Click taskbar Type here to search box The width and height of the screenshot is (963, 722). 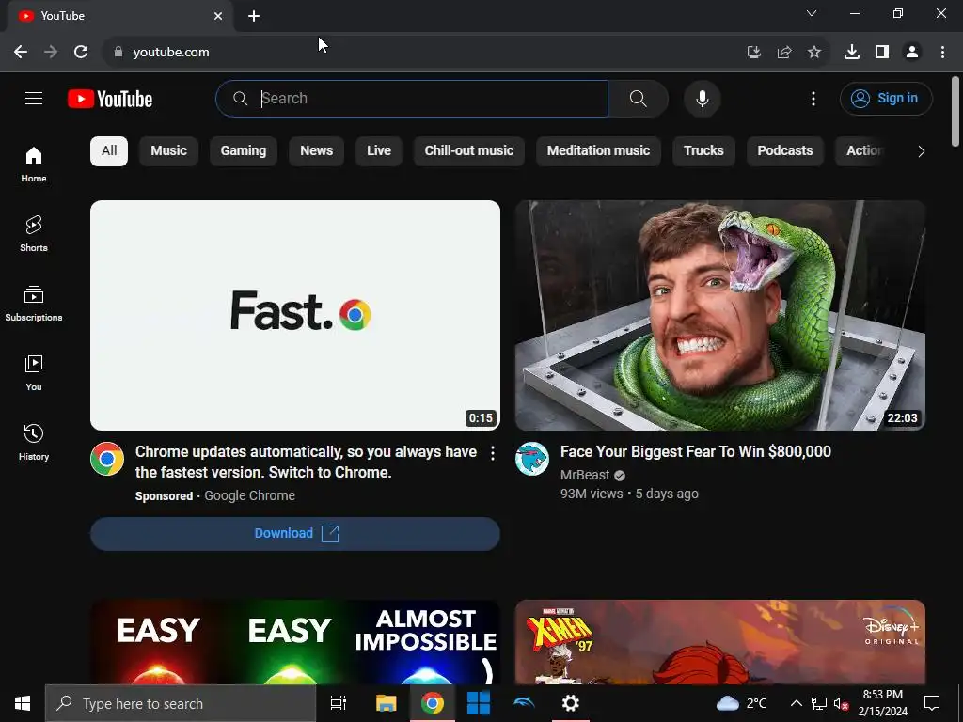click(x=180, y=703)
